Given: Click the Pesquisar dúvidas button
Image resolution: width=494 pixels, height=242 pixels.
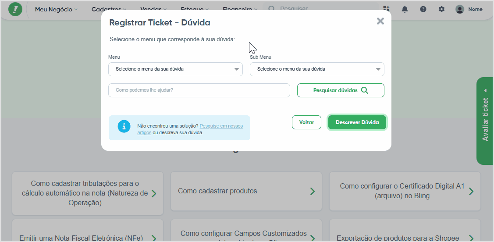Looking at the screenshot, I should [x=341, y=90].
